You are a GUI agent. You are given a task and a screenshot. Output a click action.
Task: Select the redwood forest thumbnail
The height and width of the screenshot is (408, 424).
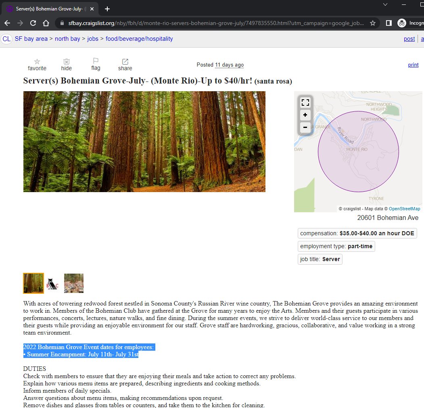coord(33,283)
